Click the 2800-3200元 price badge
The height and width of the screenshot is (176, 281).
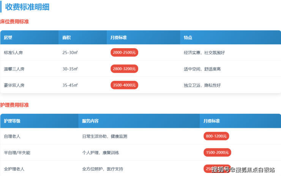[x=124, y=69]
